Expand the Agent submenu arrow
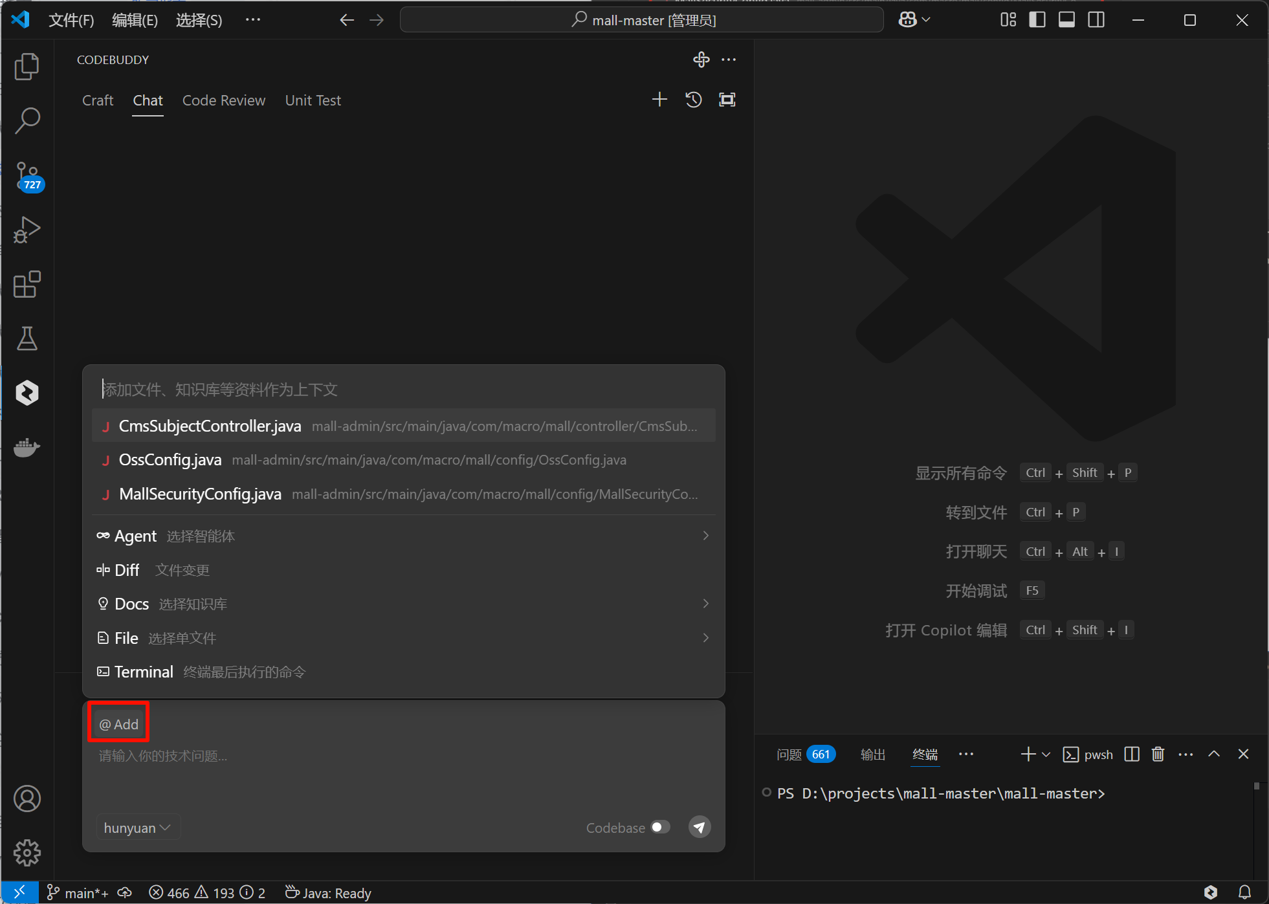The height and width of the screenshot is (904, 1269). coord(706,536)
